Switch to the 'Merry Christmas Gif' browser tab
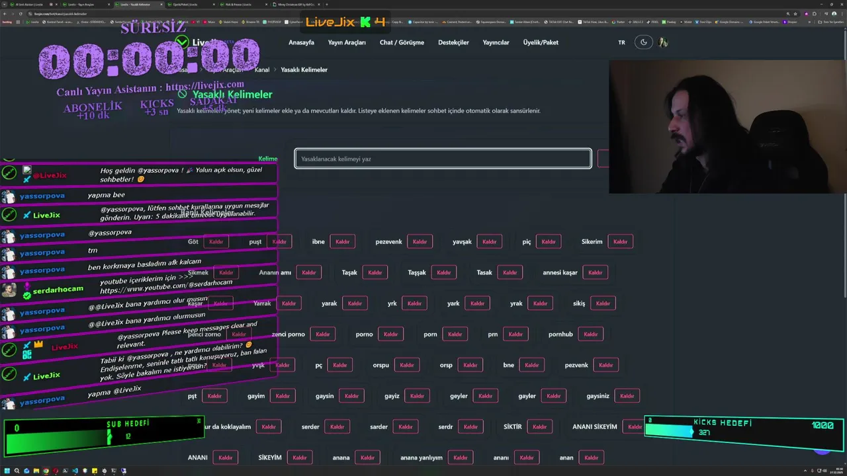This screenshot has height=476, width=847. [295, 5]
